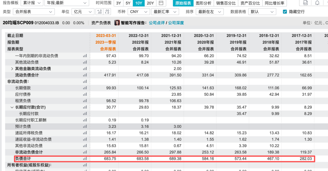The image size is (328, 171).
Task: Click the increase decimal places icon
Action: coord(99,12)
